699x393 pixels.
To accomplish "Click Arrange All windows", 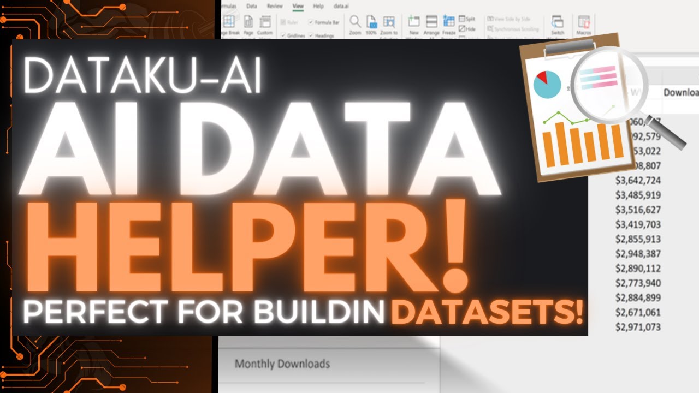I will [431, 26].
